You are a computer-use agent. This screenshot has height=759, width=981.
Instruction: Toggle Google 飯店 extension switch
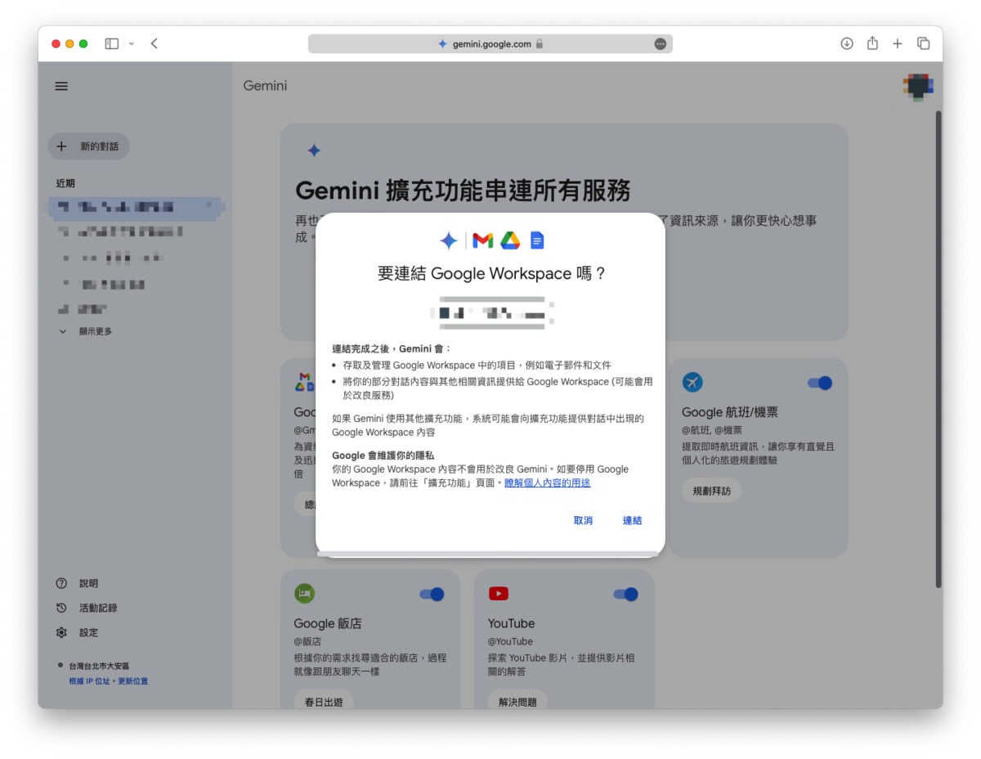click(x=432, y=595)
